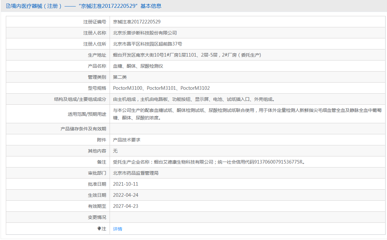The height and width of the screenshot is (240, 387).
Task: Click the 备注 row label
Action: pyautogui.click(x=102, y=162)
